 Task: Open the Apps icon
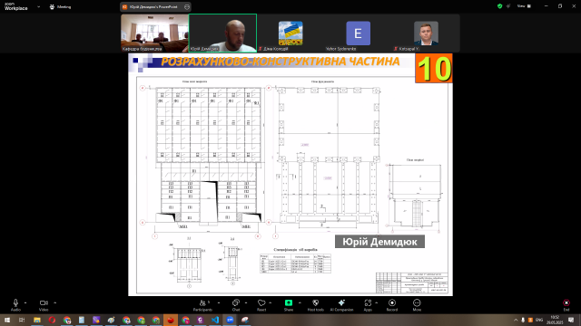(x=368, y=303)
